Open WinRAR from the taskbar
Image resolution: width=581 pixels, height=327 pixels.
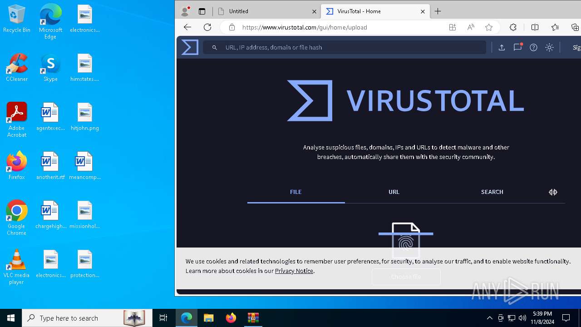[x=253, y=318]
